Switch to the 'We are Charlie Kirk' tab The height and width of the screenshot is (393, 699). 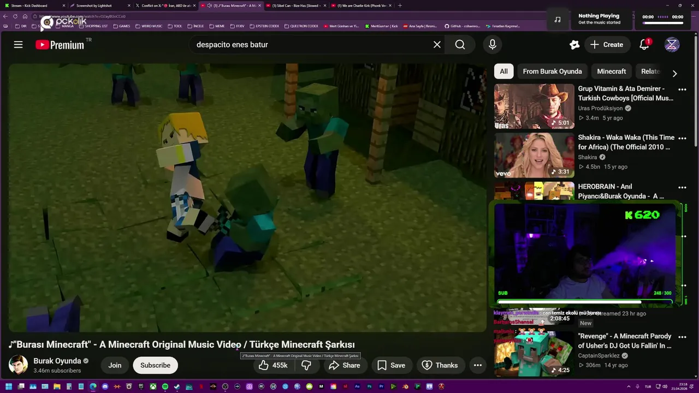360,5
